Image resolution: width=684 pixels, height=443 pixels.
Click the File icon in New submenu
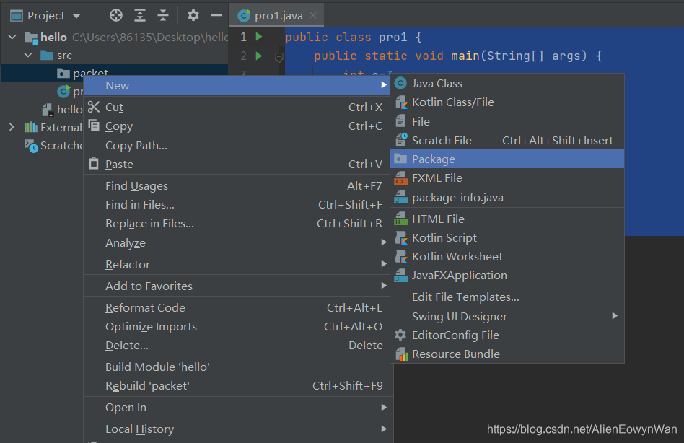[x=400, y=120]
